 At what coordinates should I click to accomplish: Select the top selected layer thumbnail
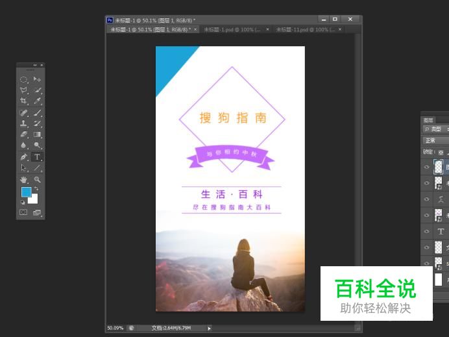[439, 167]
